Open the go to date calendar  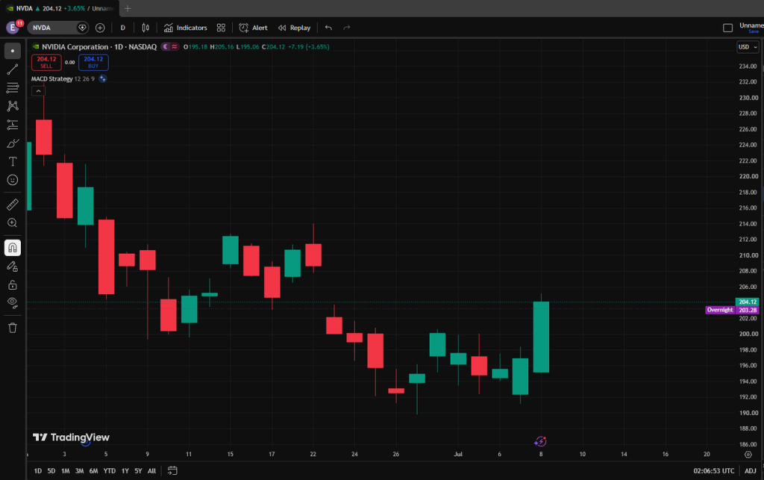(x=172, y=471)
